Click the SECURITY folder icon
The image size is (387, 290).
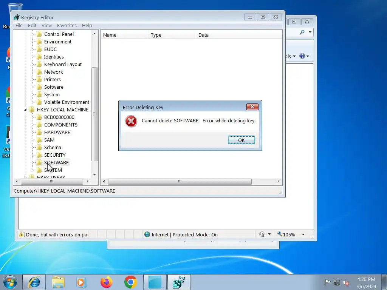tap(39, 155)
